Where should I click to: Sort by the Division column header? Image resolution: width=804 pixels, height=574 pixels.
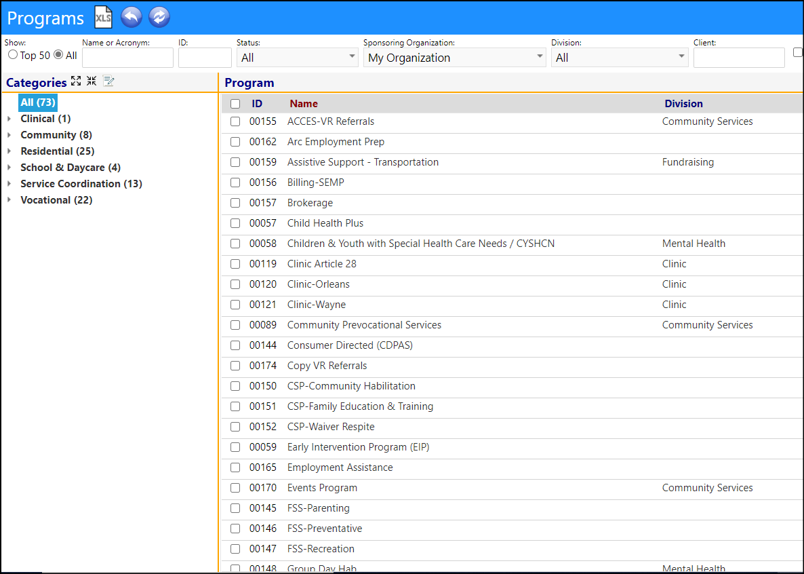683,104
